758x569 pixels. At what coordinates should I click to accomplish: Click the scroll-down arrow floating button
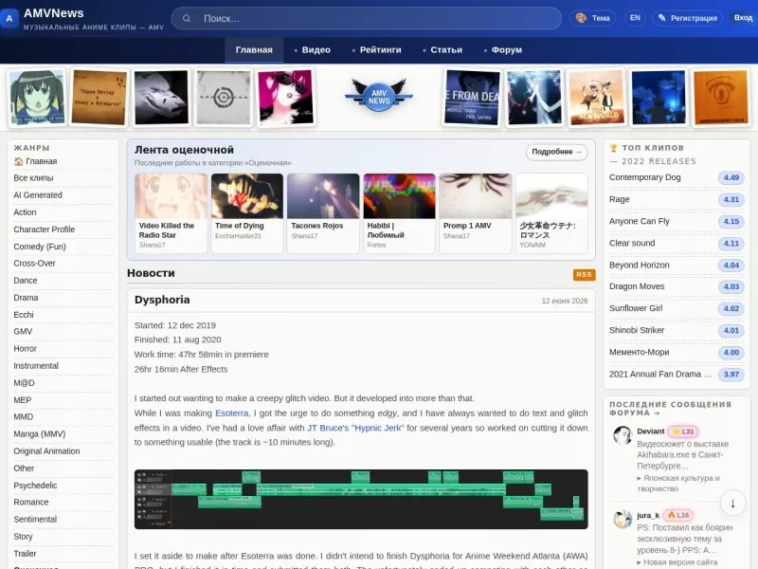(732, 504)
